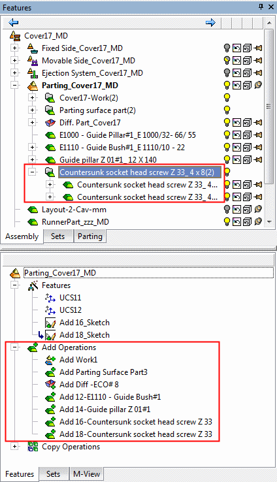The image size is (277, 482).
Task: Select E1000 - Guide Pillar#1 tree entry
Action: click(x=127, y=135)
